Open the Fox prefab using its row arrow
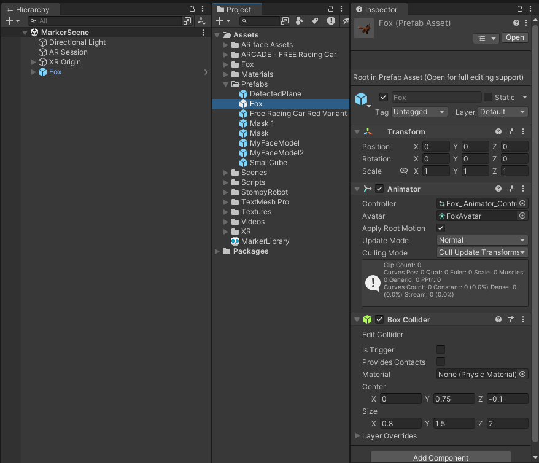Image resolution: width=539 pixels, height=463 pixels. pos(206,72)
